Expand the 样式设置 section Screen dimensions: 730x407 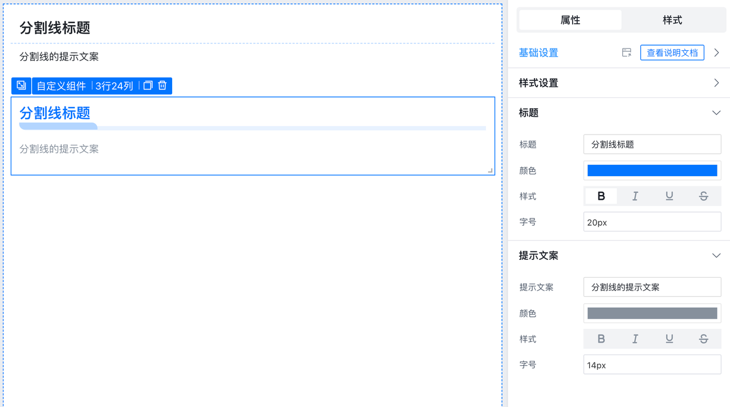tap(716, 83)
